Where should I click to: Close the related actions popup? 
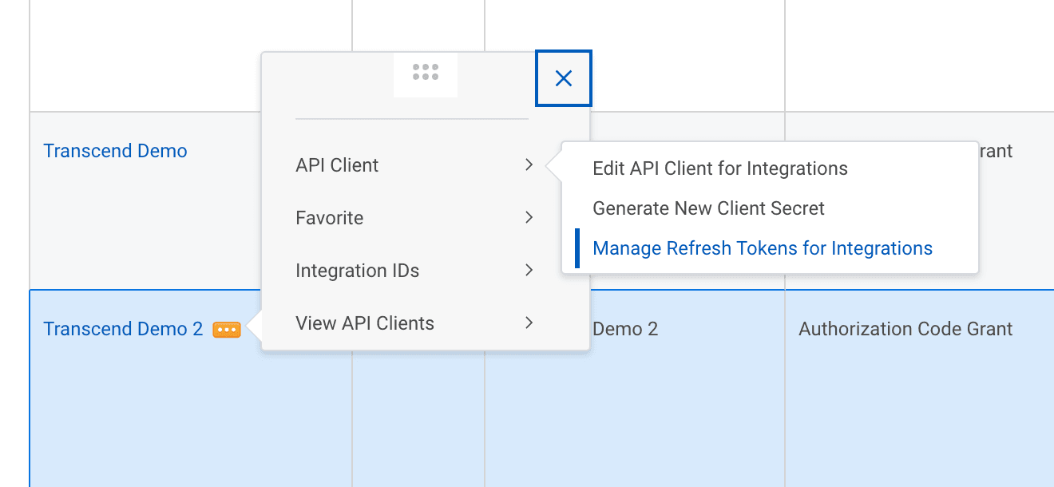click(x=564, y=78)
